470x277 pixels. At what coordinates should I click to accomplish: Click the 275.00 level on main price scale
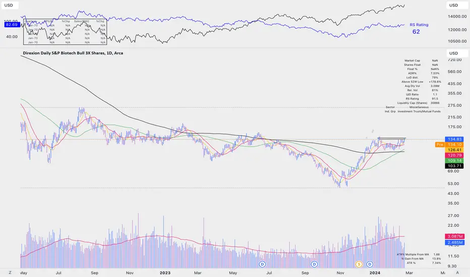(x=455, y=105)
